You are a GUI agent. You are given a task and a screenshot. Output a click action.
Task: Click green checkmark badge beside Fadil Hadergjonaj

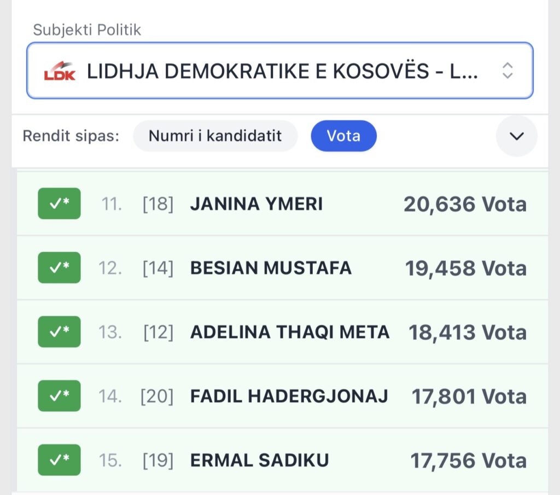tap(59, 395)
